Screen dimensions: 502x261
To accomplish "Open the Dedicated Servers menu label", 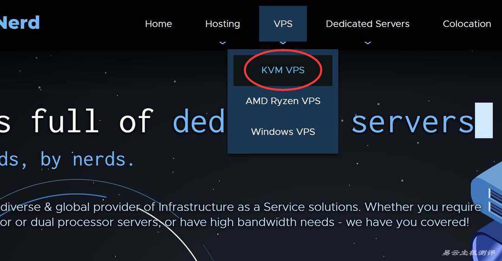I will pos(368,24).
